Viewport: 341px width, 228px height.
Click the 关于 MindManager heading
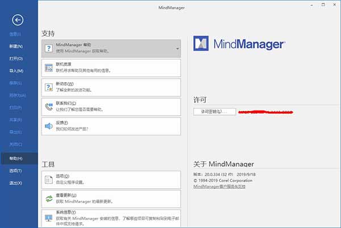pos(223,164)
